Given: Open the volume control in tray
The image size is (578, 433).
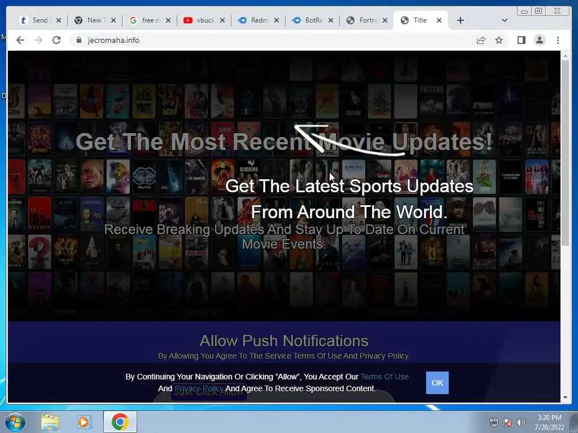Looking at the screenshot, I should coord(520,422).
